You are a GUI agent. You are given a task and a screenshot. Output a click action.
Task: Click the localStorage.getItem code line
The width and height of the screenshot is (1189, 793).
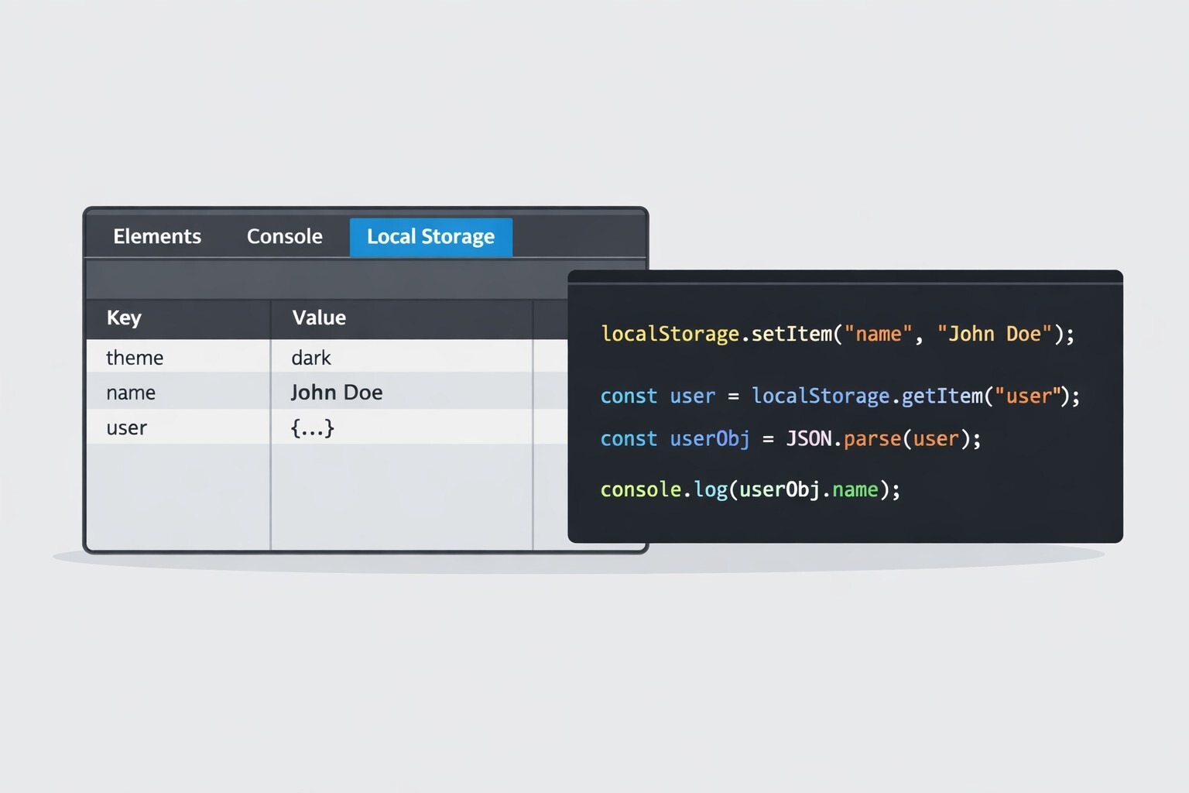coord(840,396)
